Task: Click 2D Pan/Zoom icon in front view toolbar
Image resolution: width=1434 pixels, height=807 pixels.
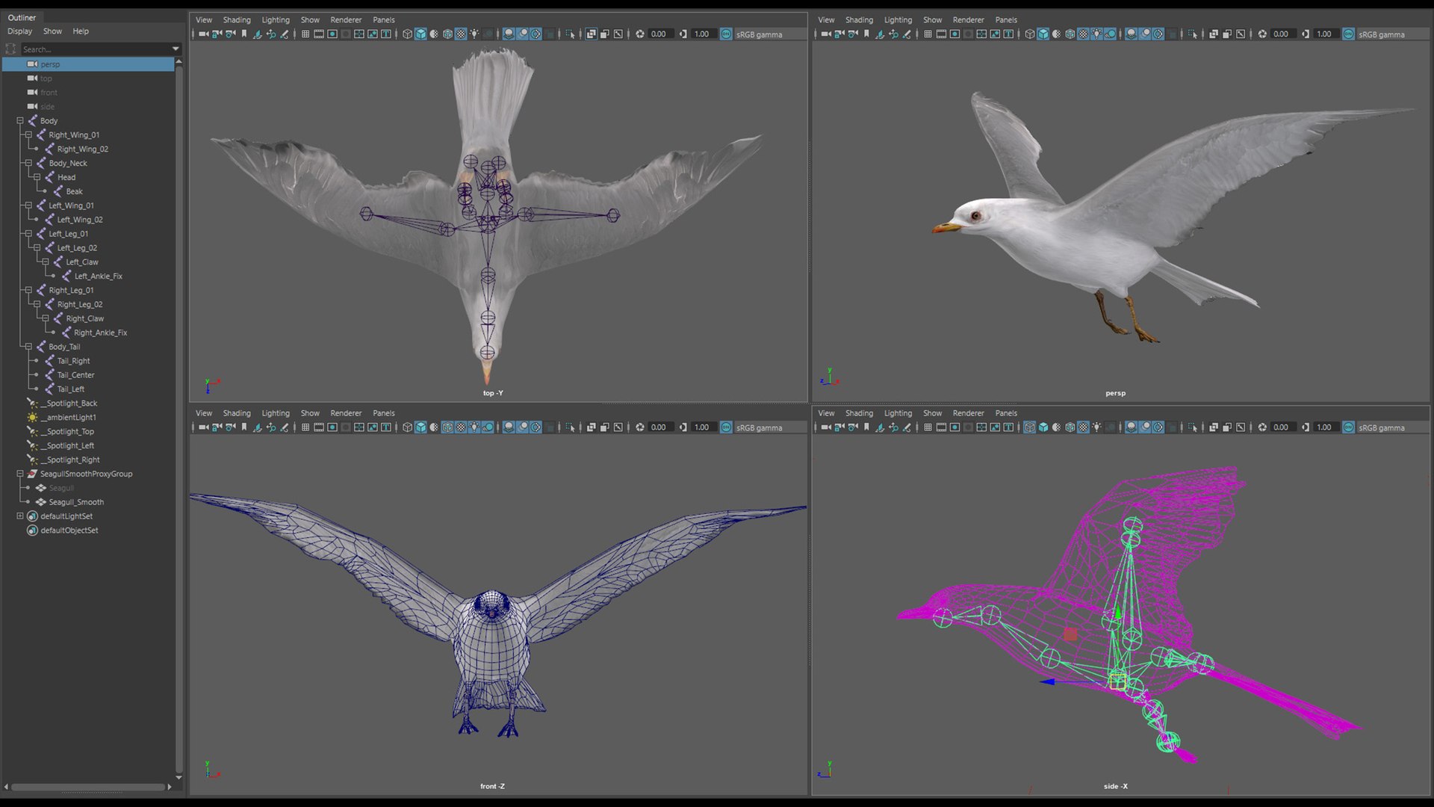Action: coord(271,427)
